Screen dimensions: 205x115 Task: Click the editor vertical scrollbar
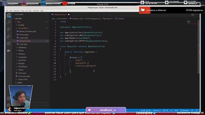tap(199, 47)
